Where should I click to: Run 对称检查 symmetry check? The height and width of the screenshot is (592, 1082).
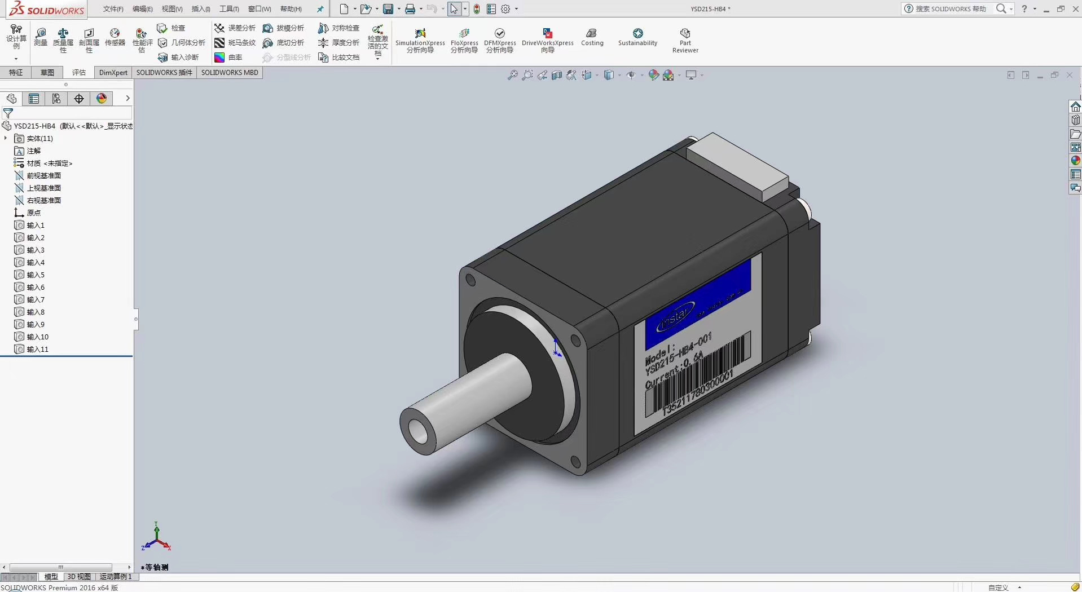(x=339, y=28)
